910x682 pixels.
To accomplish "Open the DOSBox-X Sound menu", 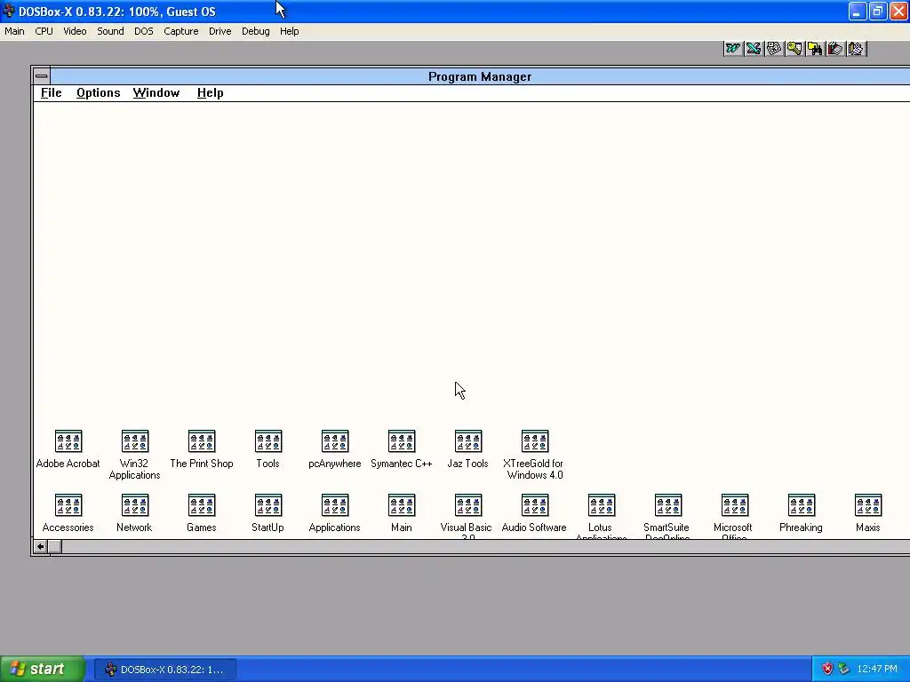I will tap(110, 31).
